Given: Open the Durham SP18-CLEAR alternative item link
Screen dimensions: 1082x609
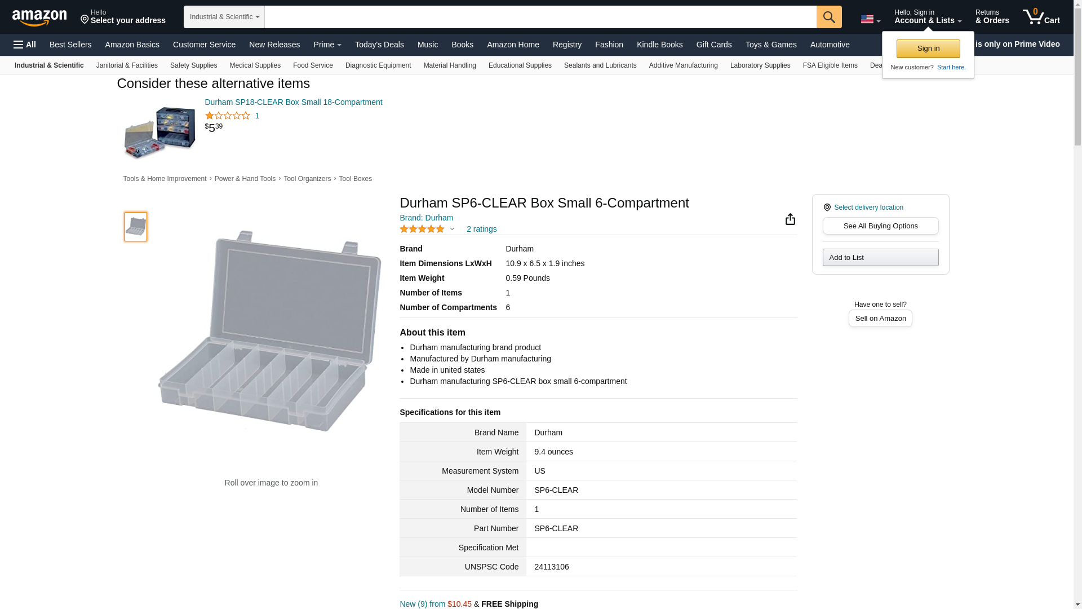Looking at the screenshot, I should (x=293, y=102).
